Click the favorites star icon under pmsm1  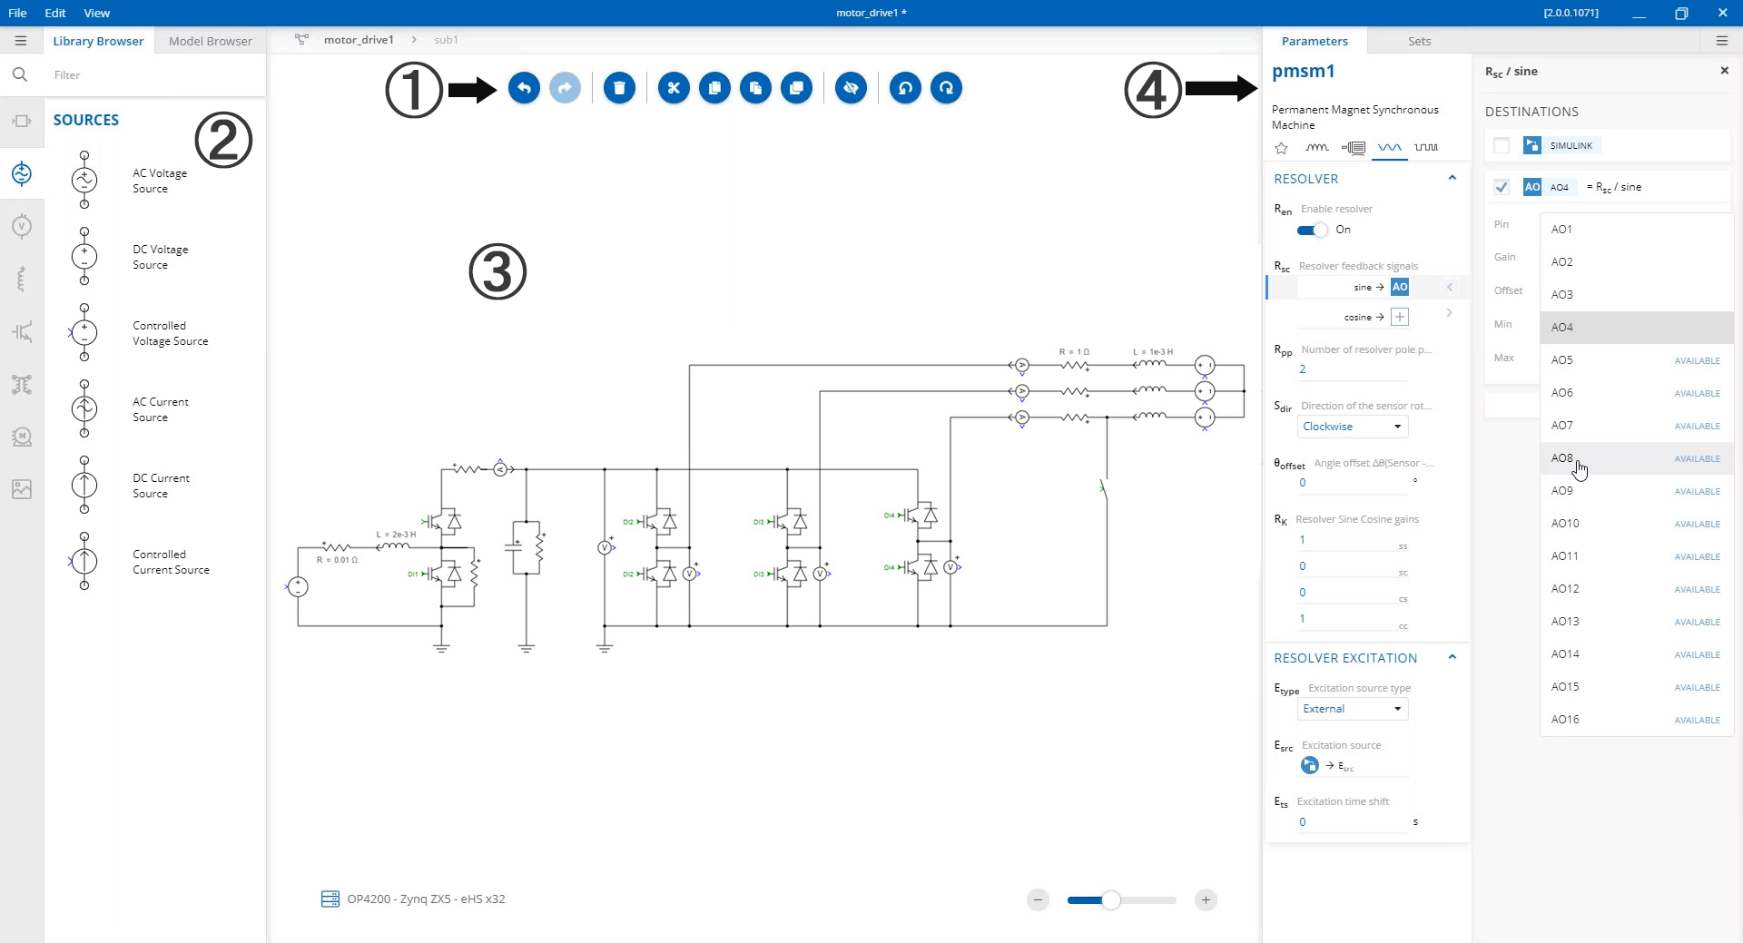pyautogui.click(x=1281, y=148)
